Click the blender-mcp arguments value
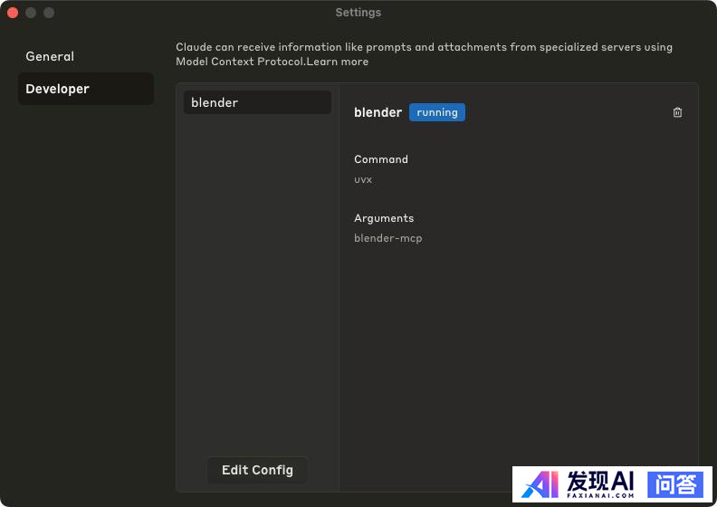The image size is (717, 507). 387,238
